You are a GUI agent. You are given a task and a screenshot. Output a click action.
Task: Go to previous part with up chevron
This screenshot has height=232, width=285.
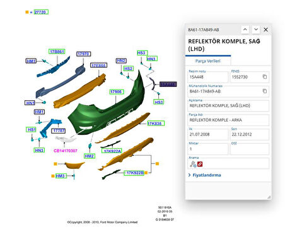tap(245, 30)
